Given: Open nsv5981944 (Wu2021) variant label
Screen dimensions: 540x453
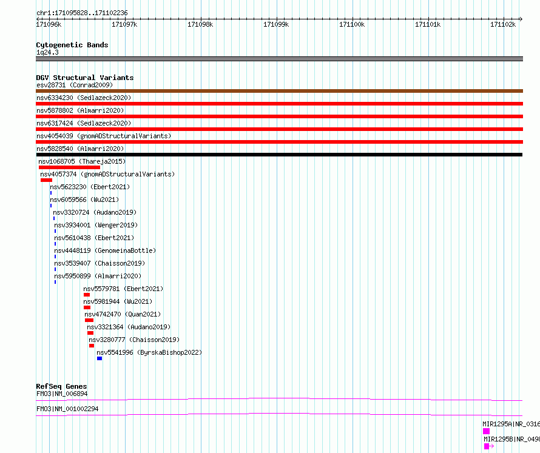Looking at the screenshot, I should (x=118, y=301).
